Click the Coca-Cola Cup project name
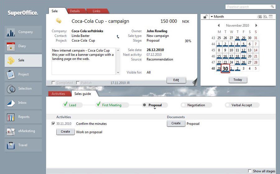 click(x=83, y=40)
